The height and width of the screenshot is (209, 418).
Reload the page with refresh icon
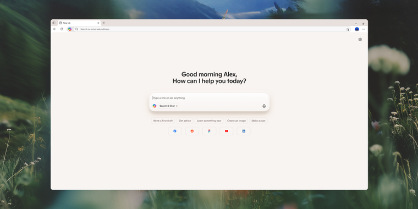coord(62,29)
